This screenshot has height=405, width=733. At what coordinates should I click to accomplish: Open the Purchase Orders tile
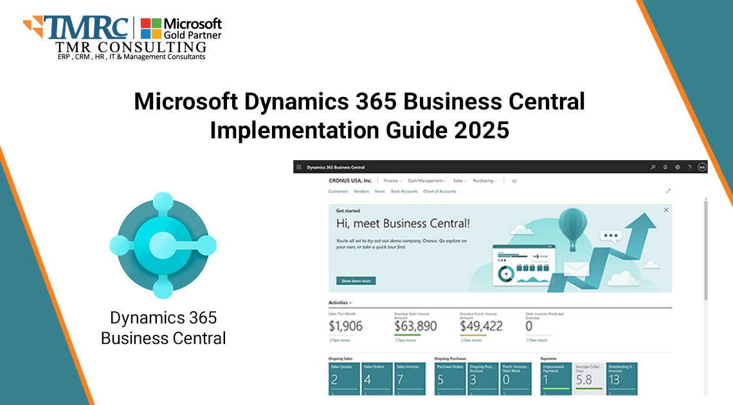click(x=450, y=379)
